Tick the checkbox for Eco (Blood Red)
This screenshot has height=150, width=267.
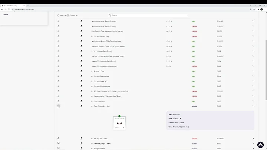[59, 148]
